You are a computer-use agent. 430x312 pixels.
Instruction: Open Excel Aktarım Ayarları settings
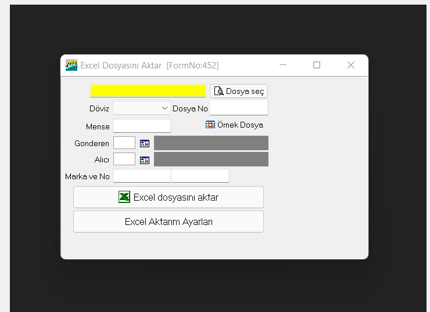[x=169, y=222]
